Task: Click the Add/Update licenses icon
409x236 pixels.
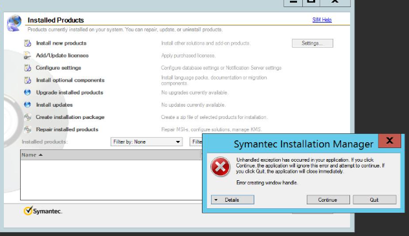Action: [27, 56]
